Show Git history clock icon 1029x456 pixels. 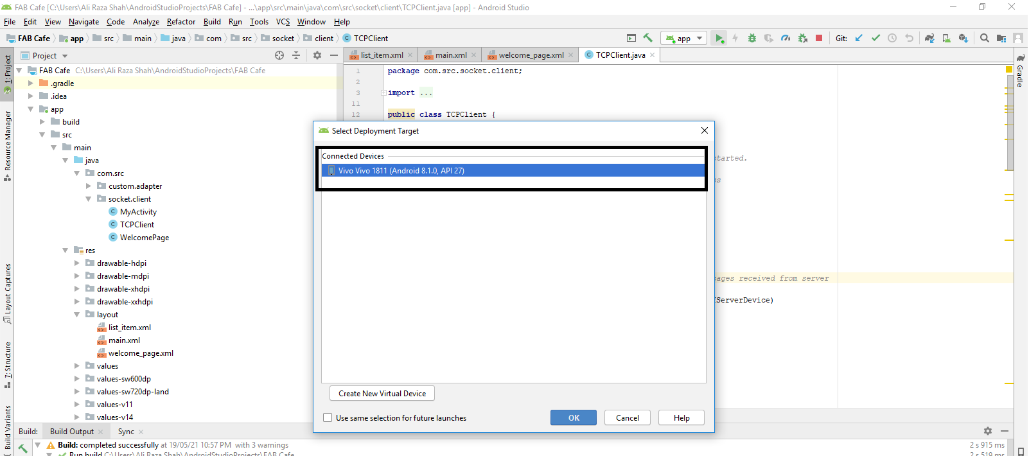click(892, 38)
